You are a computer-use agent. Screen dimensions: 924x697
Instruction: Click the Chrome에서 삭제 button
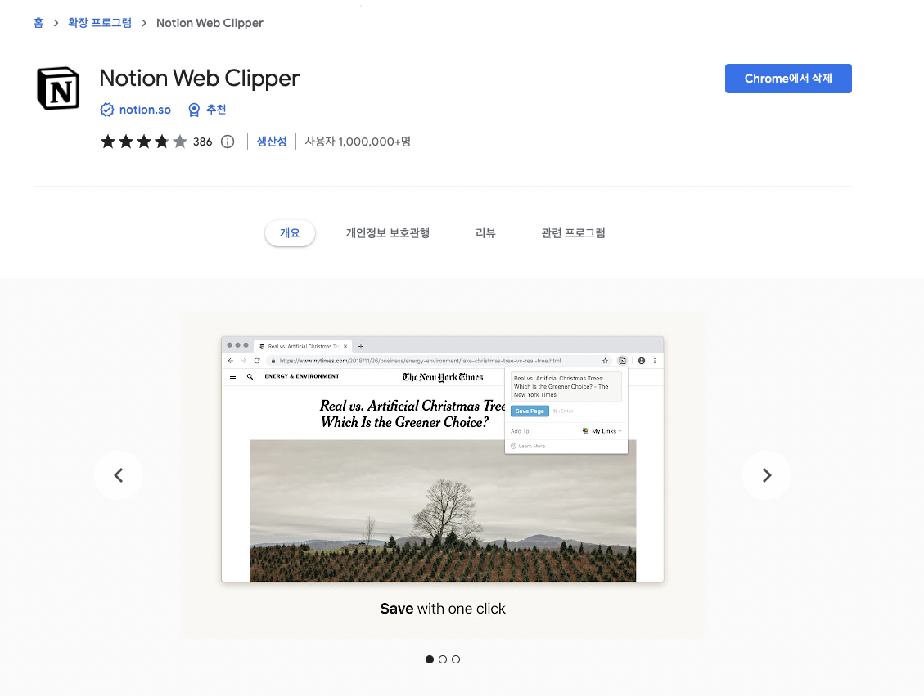click(788, 79)
